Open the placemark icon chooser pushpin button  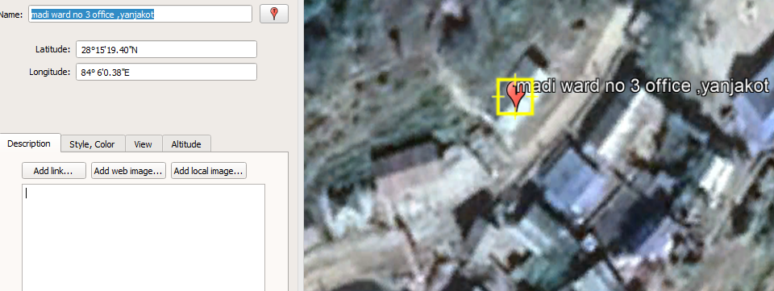coord(274,14)
